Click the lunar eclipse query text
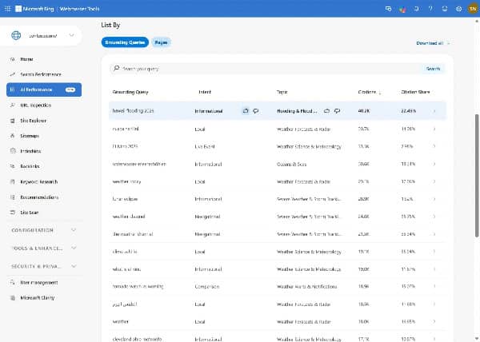This screenshot has width=480, height=342. coord(125,199)
